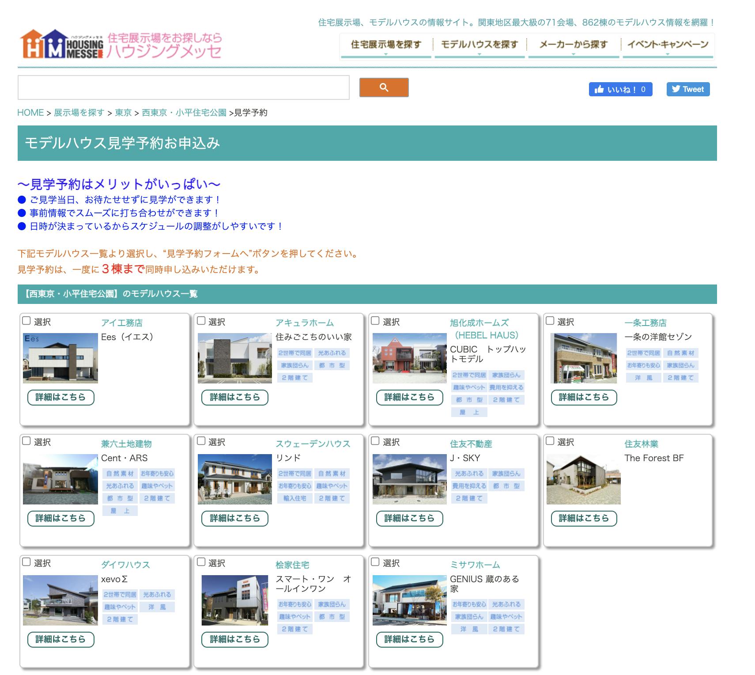
Task: Click 東京 breadcrumb link
Action: pyautogui.click(x=123, y=113)
